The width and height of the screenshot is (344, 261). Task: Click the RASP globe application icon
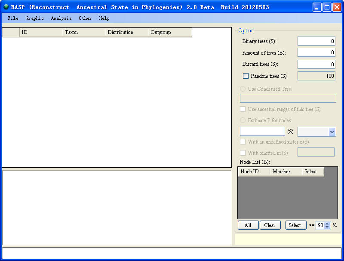coord(6,7)
